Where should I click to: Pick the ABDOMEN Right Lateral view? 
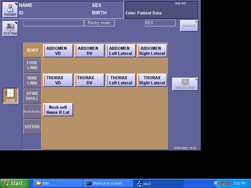(152, 51)
